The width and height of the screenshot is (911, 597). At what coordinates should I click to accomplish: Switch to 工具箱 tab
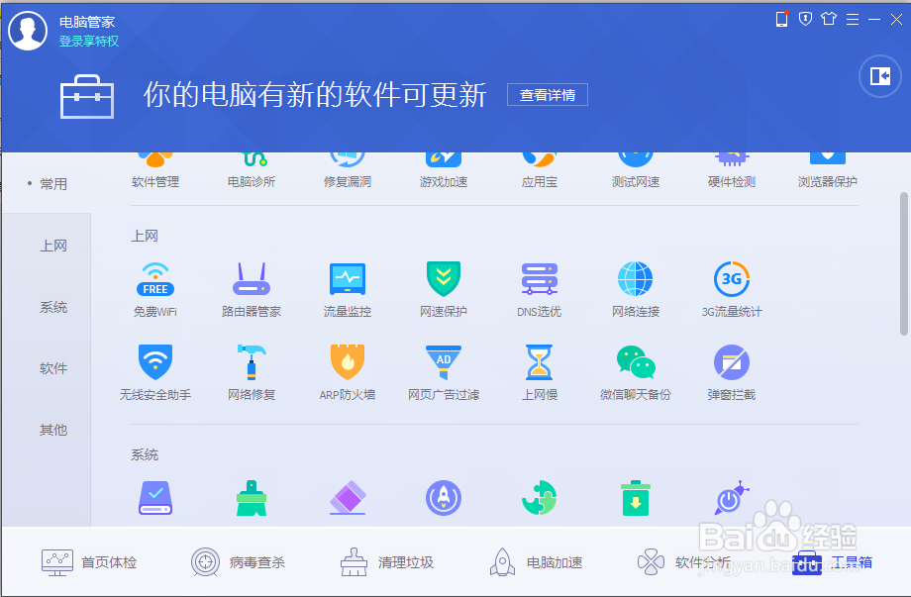tap(833, 562)
